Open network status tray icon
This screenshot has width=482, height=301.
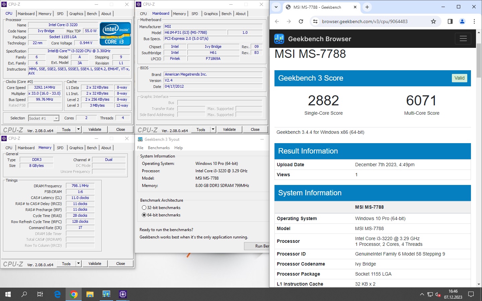click(x=430, y=294)
